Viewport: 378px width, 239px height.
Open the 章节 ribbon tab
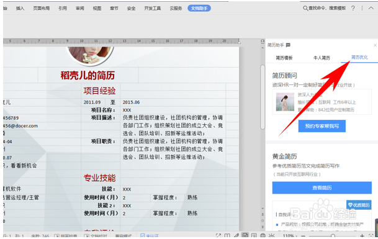114,9
